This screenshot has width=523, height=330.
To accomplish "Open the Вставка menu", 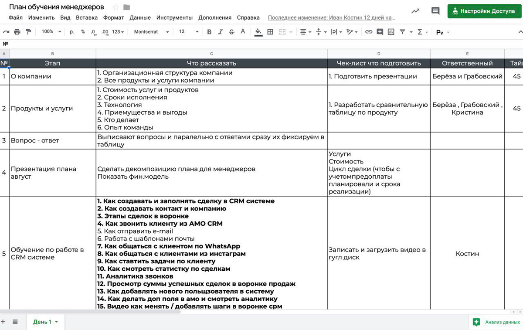I will (87, 18).
